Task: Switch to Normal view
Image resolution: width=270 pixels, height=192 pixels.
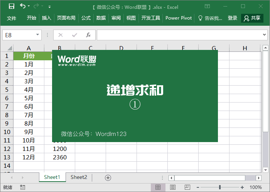Action: [158, 187]
